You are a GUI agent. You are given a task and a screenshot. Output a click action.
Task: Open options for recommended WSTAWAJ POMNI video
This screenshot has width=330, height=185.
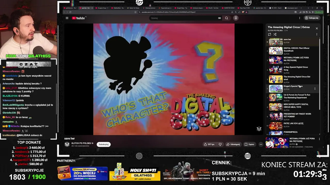click(x=319, y=139)
